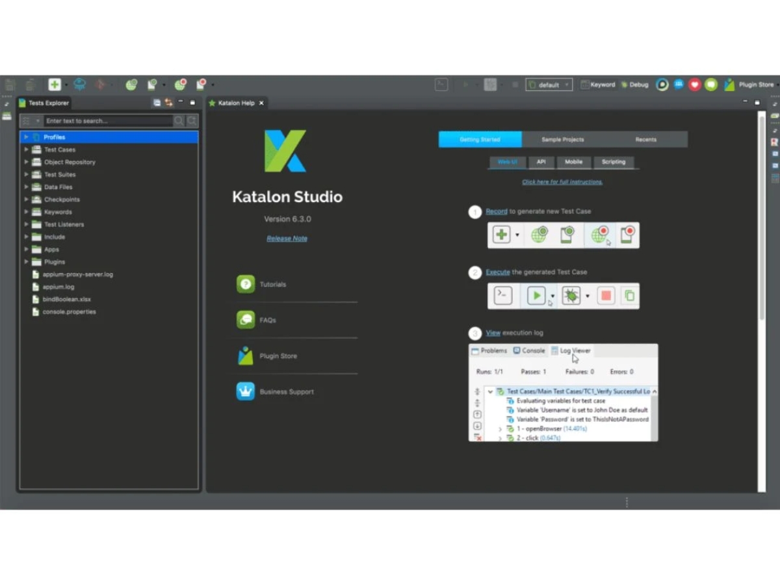780x585 pixels.
Task: Expand the Test Suites folder
Action: pos(26,174)
